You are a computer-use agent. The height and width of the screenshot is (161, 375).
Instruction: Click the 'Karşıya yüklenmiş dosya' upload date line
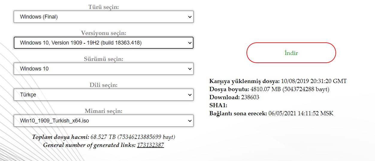coord(278,81)
